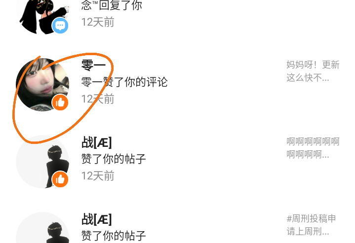Open the bottom 战[Æ] username
The width and height of the screenshot is (355, 243).
click(96, 219)
